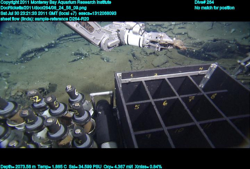Click the 'Xmiss= 0.84%' readout

(x=148, y=167)
